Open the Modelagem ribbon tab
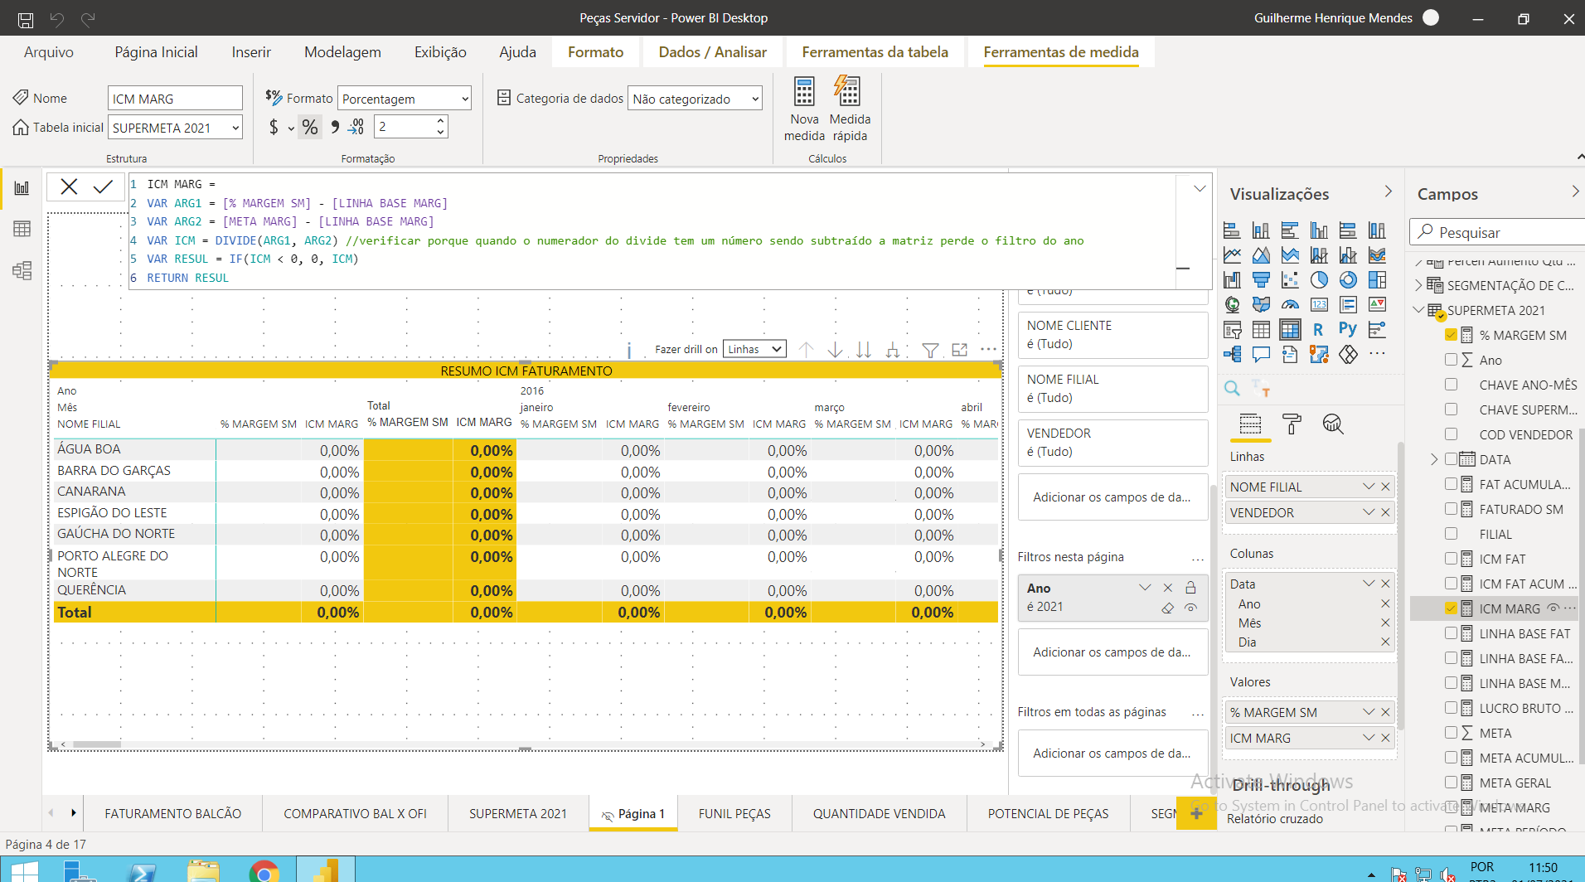Screen dimensions: 1585x882 tap(342, 52)
